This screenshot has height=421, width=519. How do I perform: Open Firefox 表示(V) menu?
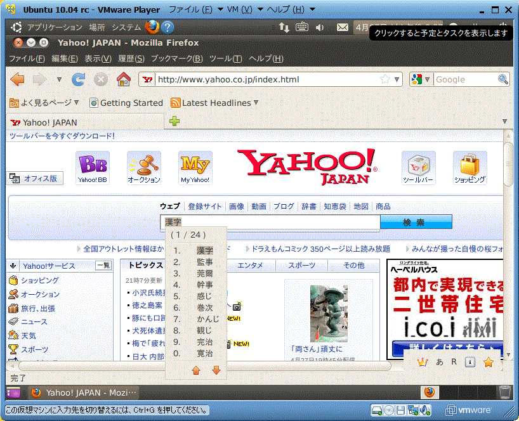pos(98,58)
